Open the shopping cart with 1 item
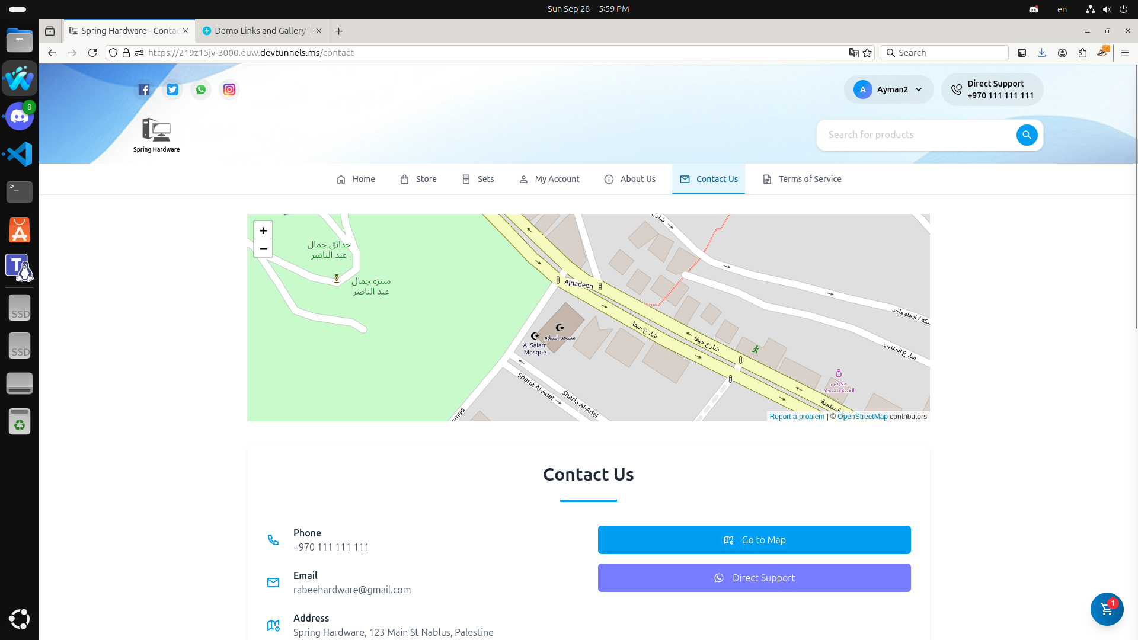The width and height of the screenshot is (1138, 640). pyautogui.click(x=1107, y=609)
